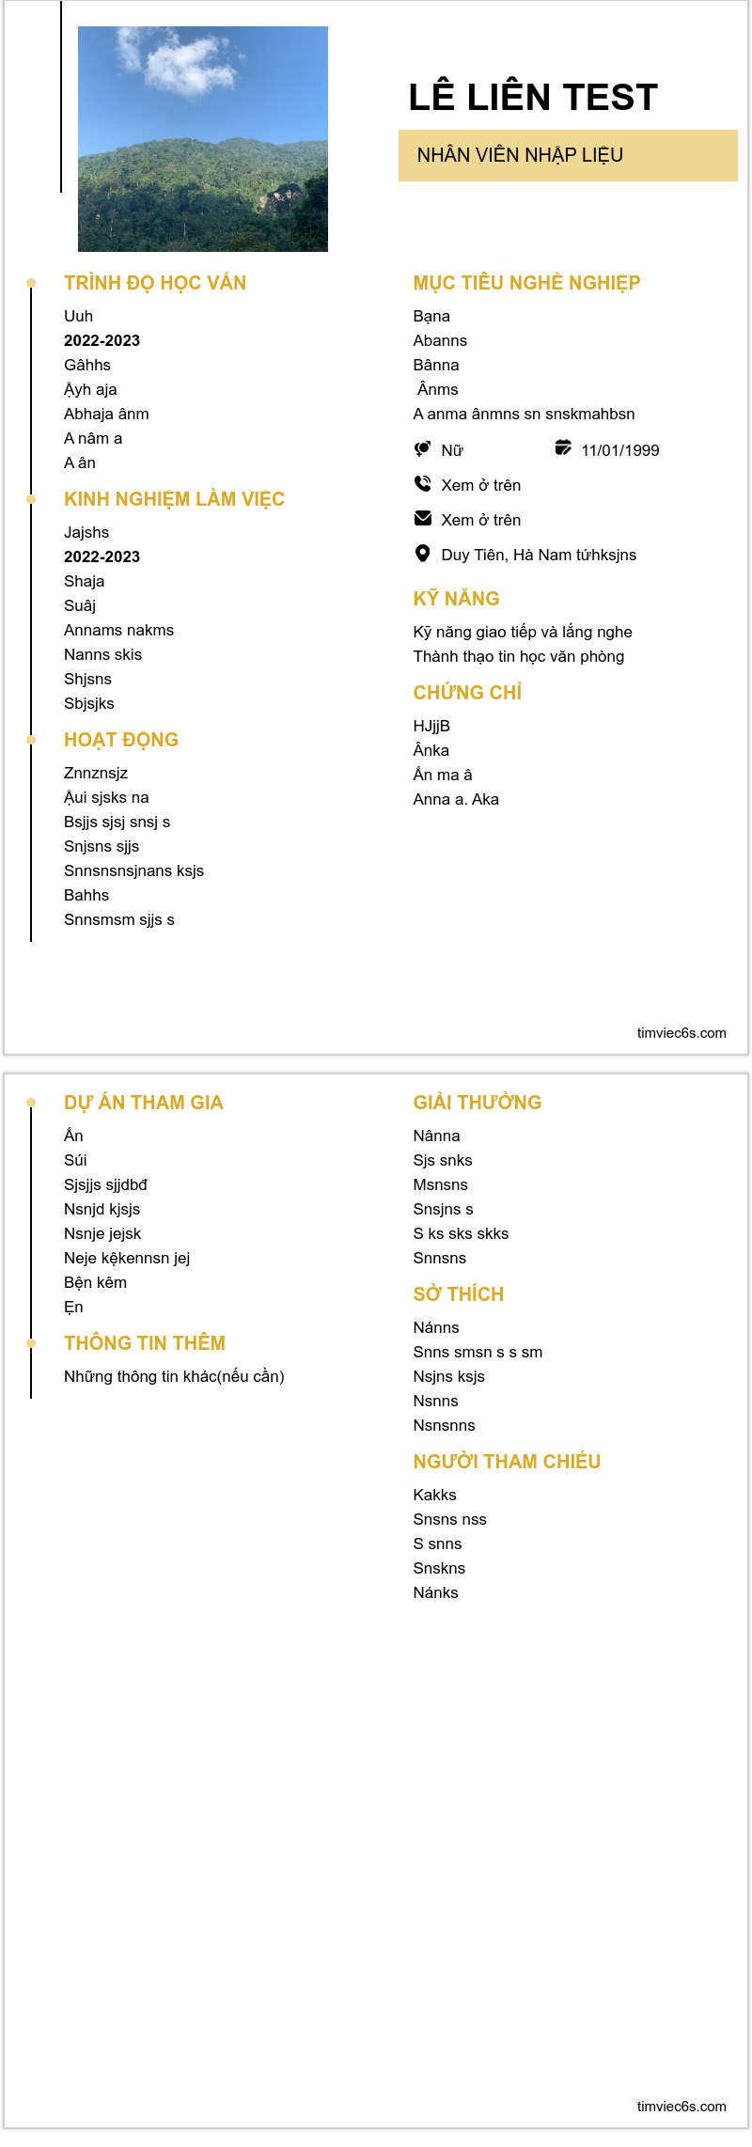The height and width of the screenshot is (2147, 752).
Task: Click the location pin beside Duy Tiên
Action: (x=423, y=554)
